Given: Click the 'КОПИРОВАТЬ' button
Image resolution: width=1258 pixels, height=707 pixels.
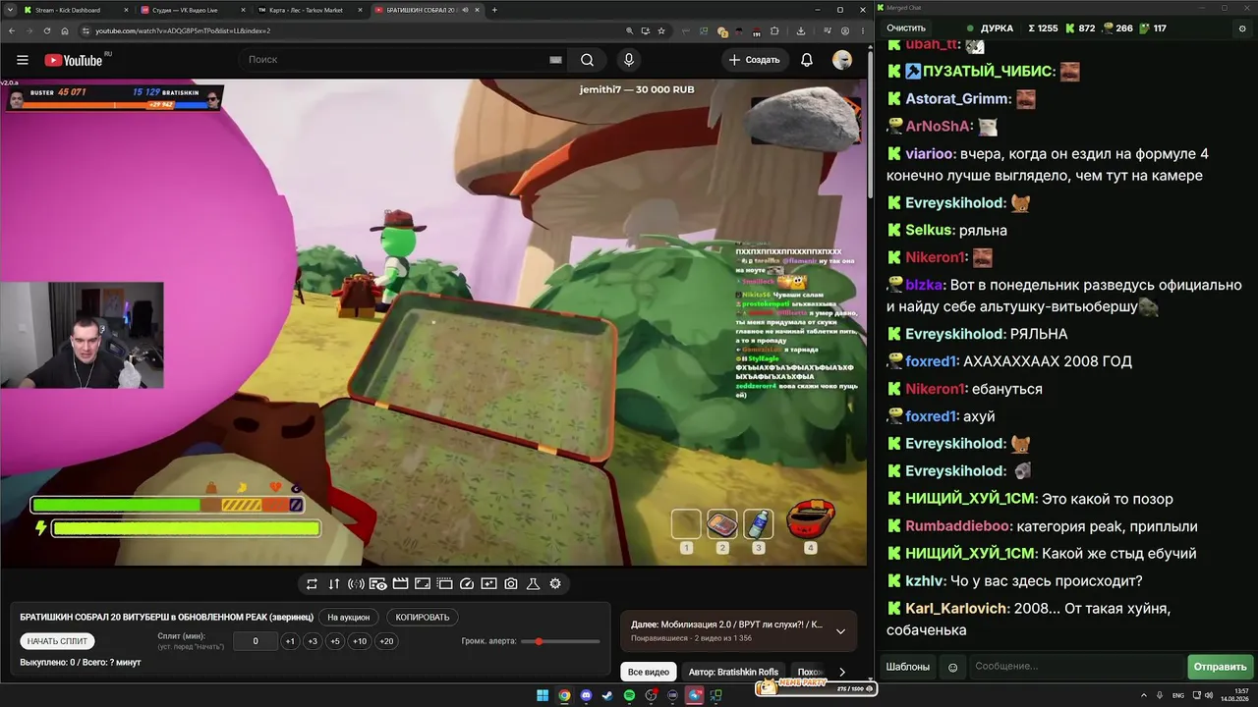Looking at the screenshot, I should pos(423,618).
